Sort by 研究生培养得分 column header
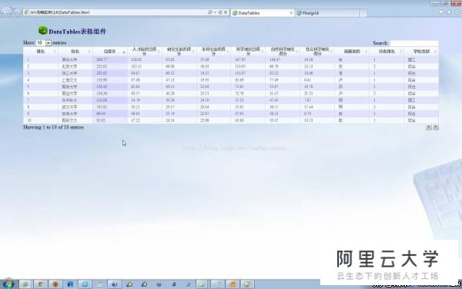The height and width of the screenshot is (289, 462). click(179, 52)
